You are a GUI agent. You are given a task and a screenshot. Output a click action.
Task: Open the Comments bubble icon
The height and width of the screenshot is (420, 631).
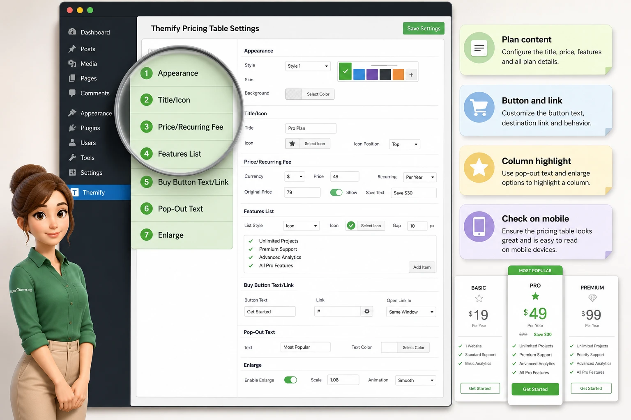[x=72, y=93]
